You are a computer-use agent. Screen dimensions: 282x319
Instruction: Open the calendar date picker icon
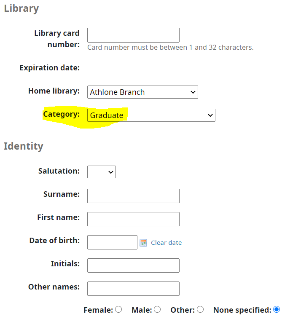tap(143, 242)
